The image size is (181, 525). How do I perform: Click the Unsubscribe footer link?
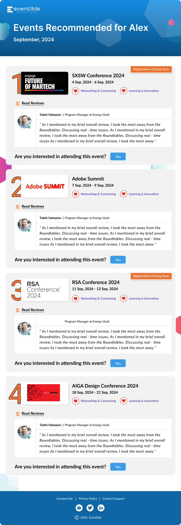(64, 498)
